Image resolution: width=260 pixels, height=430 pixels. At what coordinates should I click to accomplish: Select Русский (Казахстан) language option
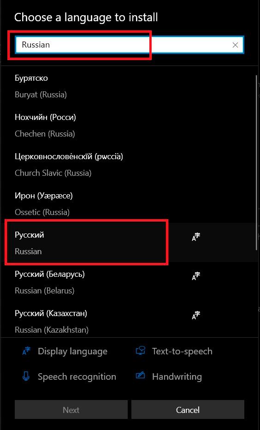tap(128, 321)
